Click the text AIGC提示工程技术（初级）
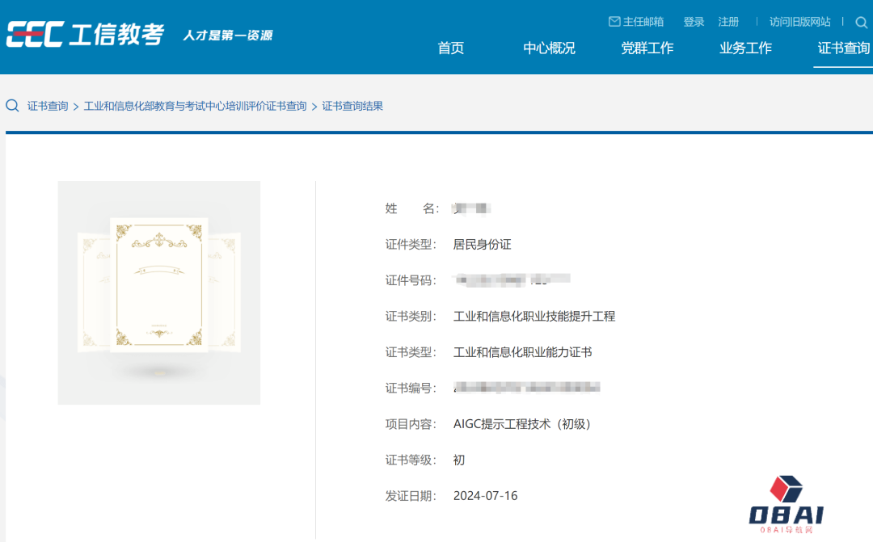The width and height of the screenshot is (873, 542). [x=522, y=424]
